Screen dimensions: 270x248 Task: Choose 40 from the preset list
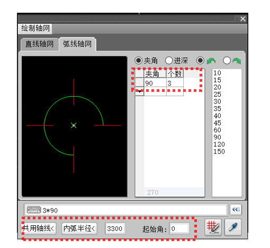pos(217,116)
